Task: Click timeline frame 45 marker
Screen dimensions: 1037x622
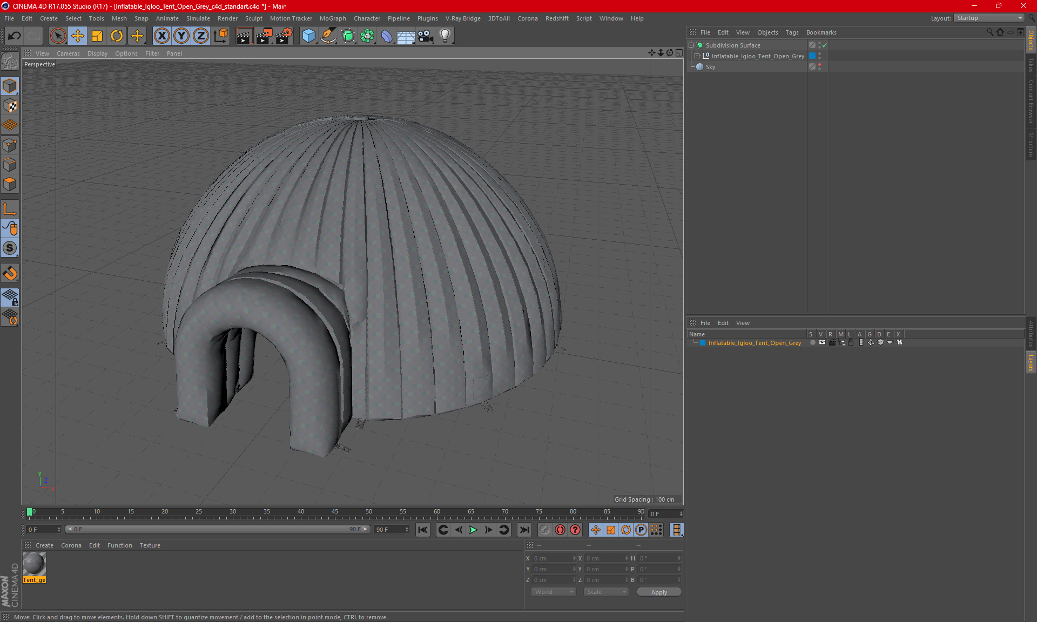Action: (335, 512)
